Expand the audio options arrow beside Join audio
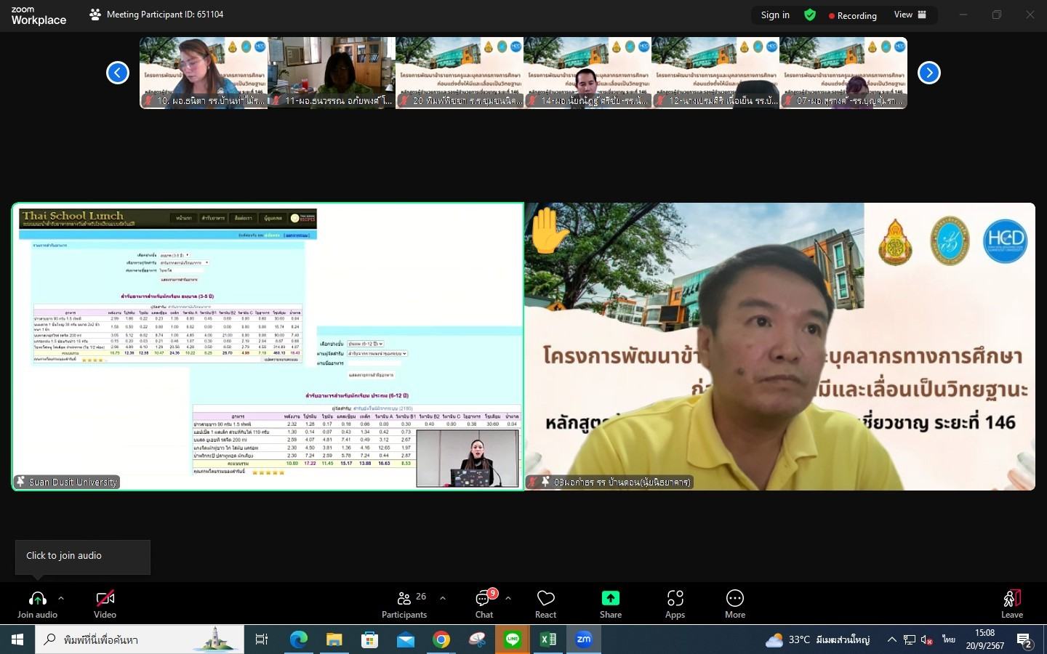This screenshot has height=654, width=1047. [61, 599]
